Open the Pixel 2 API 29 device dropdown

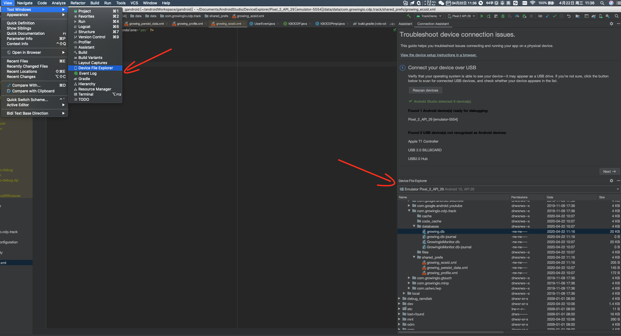(462, 16)
